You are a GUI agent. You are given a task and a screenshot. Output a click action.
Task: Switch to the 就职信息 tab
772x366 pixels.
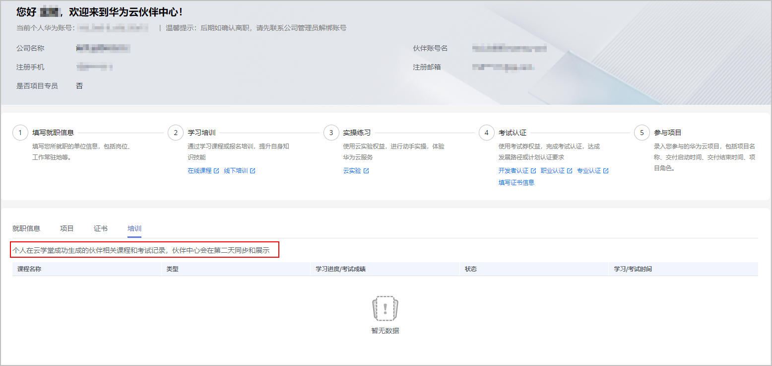point(26,228)
